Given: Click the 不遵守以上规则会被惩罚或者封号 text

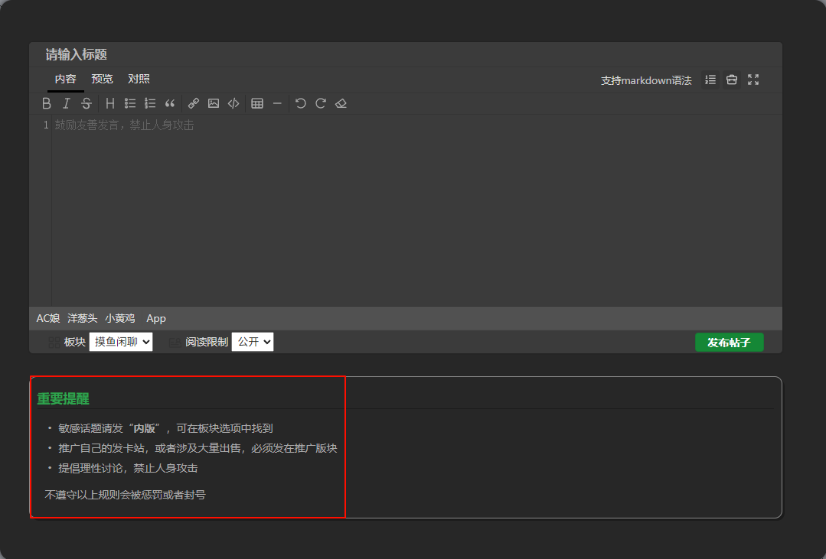Looking at the screenshot, I should [x=125, y=496].
